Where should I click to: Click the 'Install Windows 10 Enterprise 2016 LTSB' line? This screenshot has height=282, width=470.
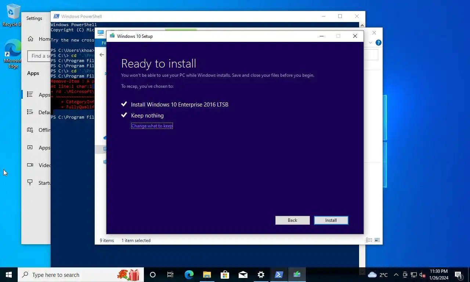[x=180, y=105]
